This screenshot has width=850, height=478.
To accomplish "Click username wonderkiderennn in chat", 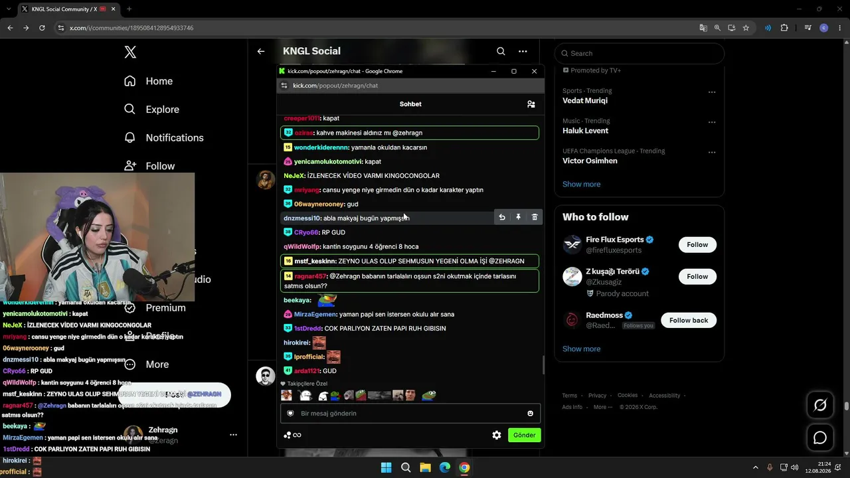I will (321, 147).
